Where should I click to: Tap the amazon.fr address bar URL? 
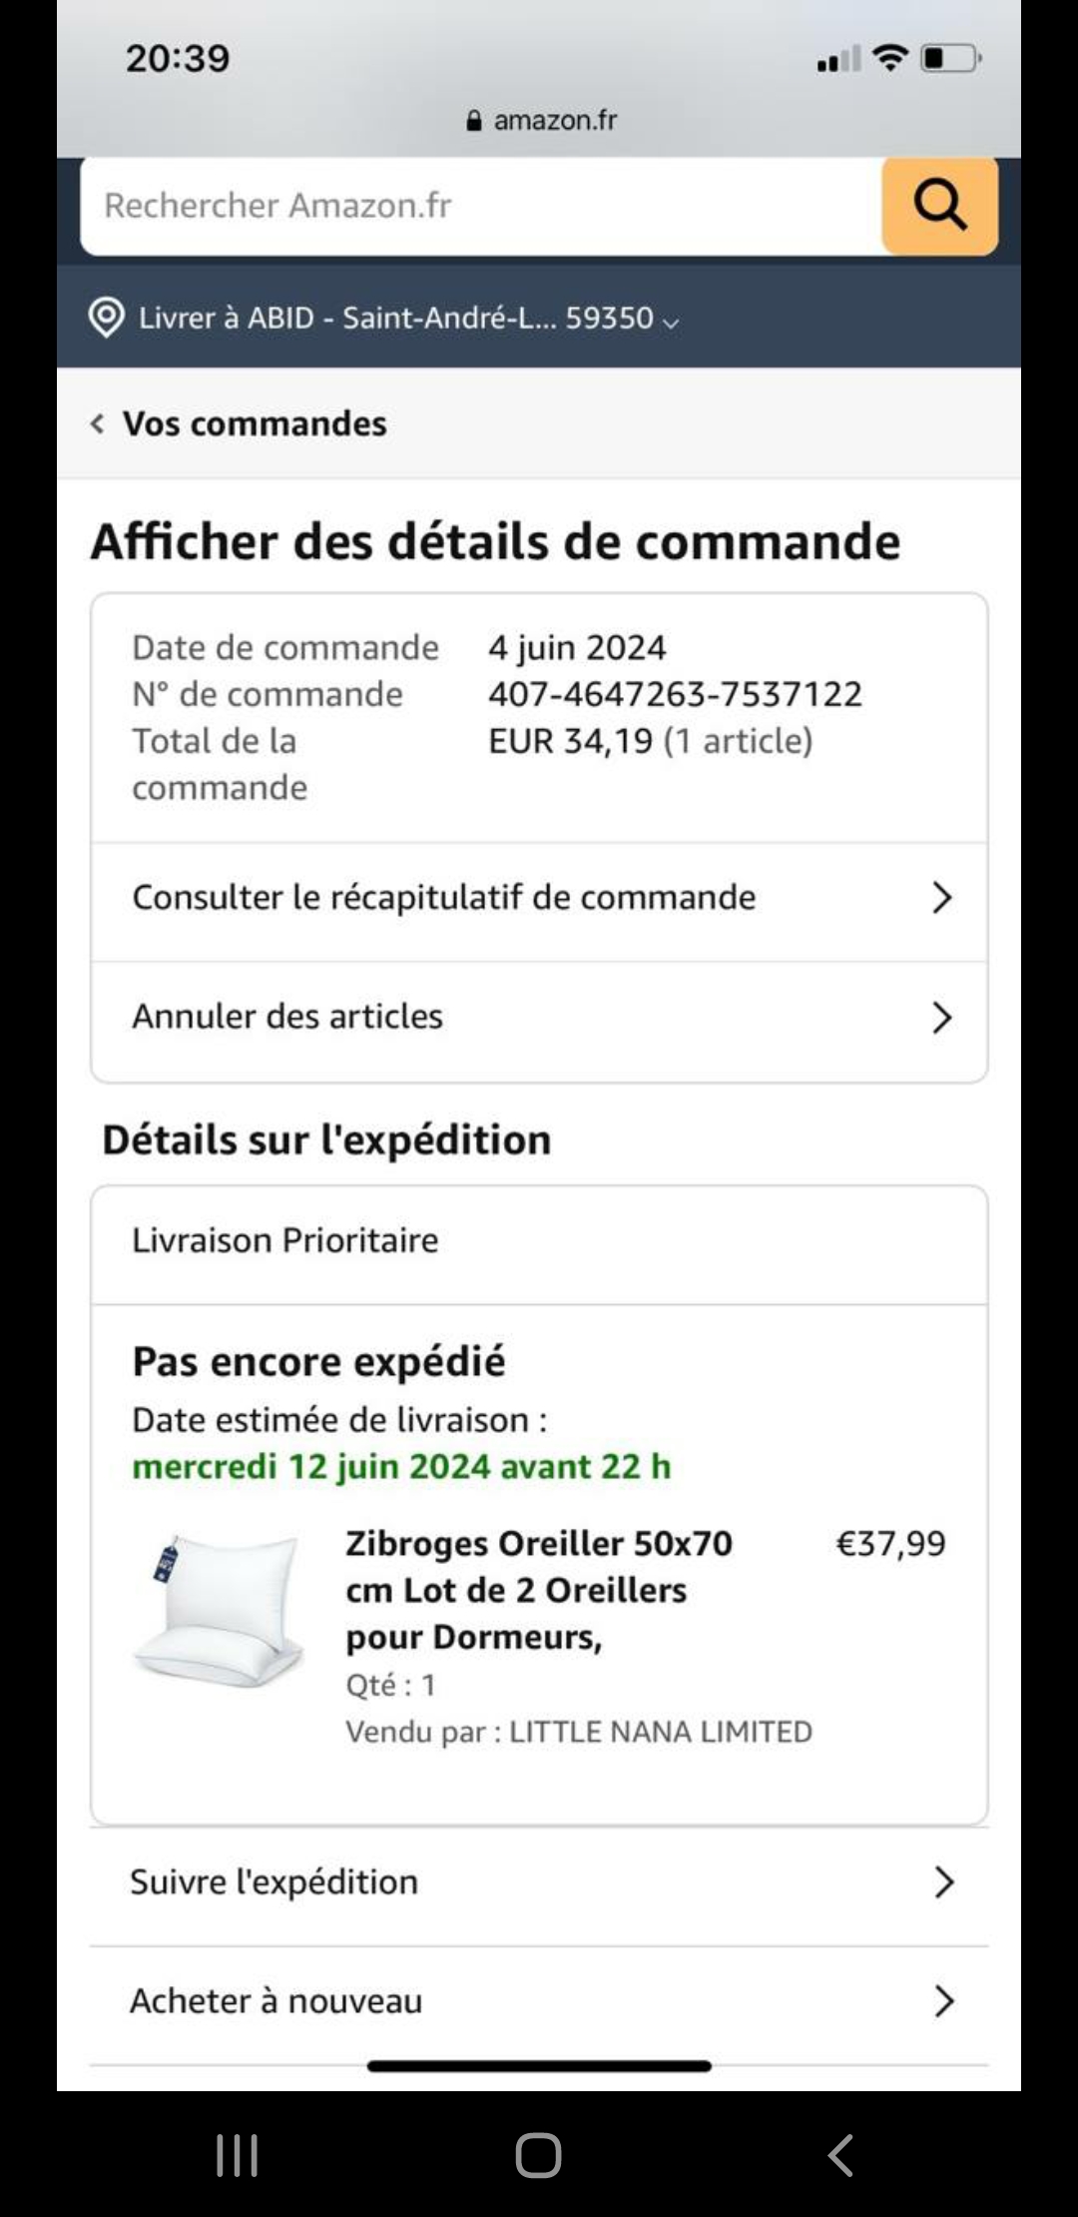(555, 121)
